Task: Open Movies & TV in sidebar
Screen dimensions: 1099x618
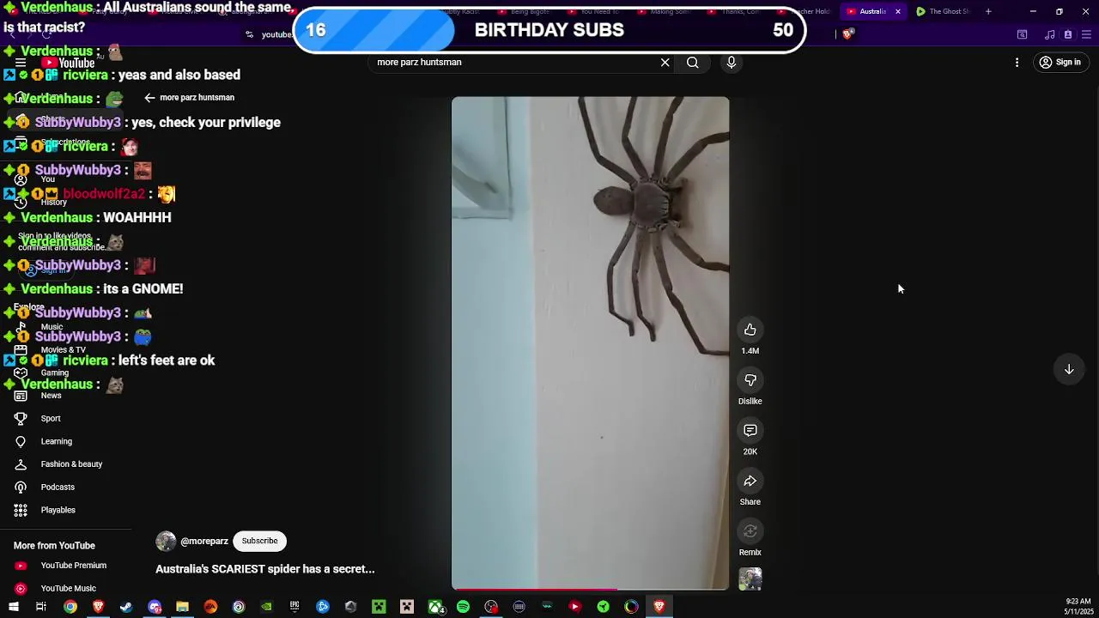Action: pyautogui.click(x=63, y=349)
